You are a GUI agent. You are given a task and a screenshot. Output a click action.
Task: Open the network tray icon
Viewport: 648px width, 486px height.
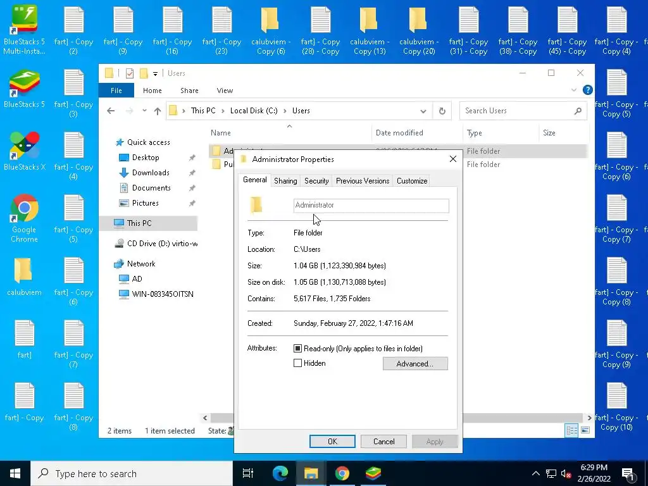point(551,473)
